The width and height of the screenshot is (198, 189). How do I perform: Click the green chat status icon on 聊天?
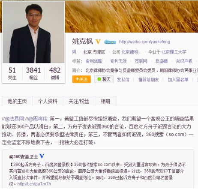coord(99,79)
